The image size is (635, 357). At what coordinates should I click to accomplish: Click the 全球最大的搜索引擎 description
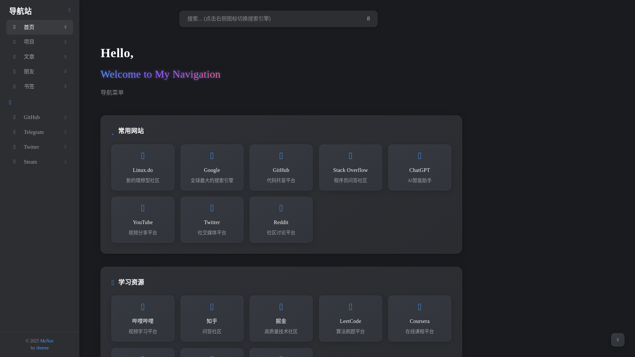click(212, 180)
